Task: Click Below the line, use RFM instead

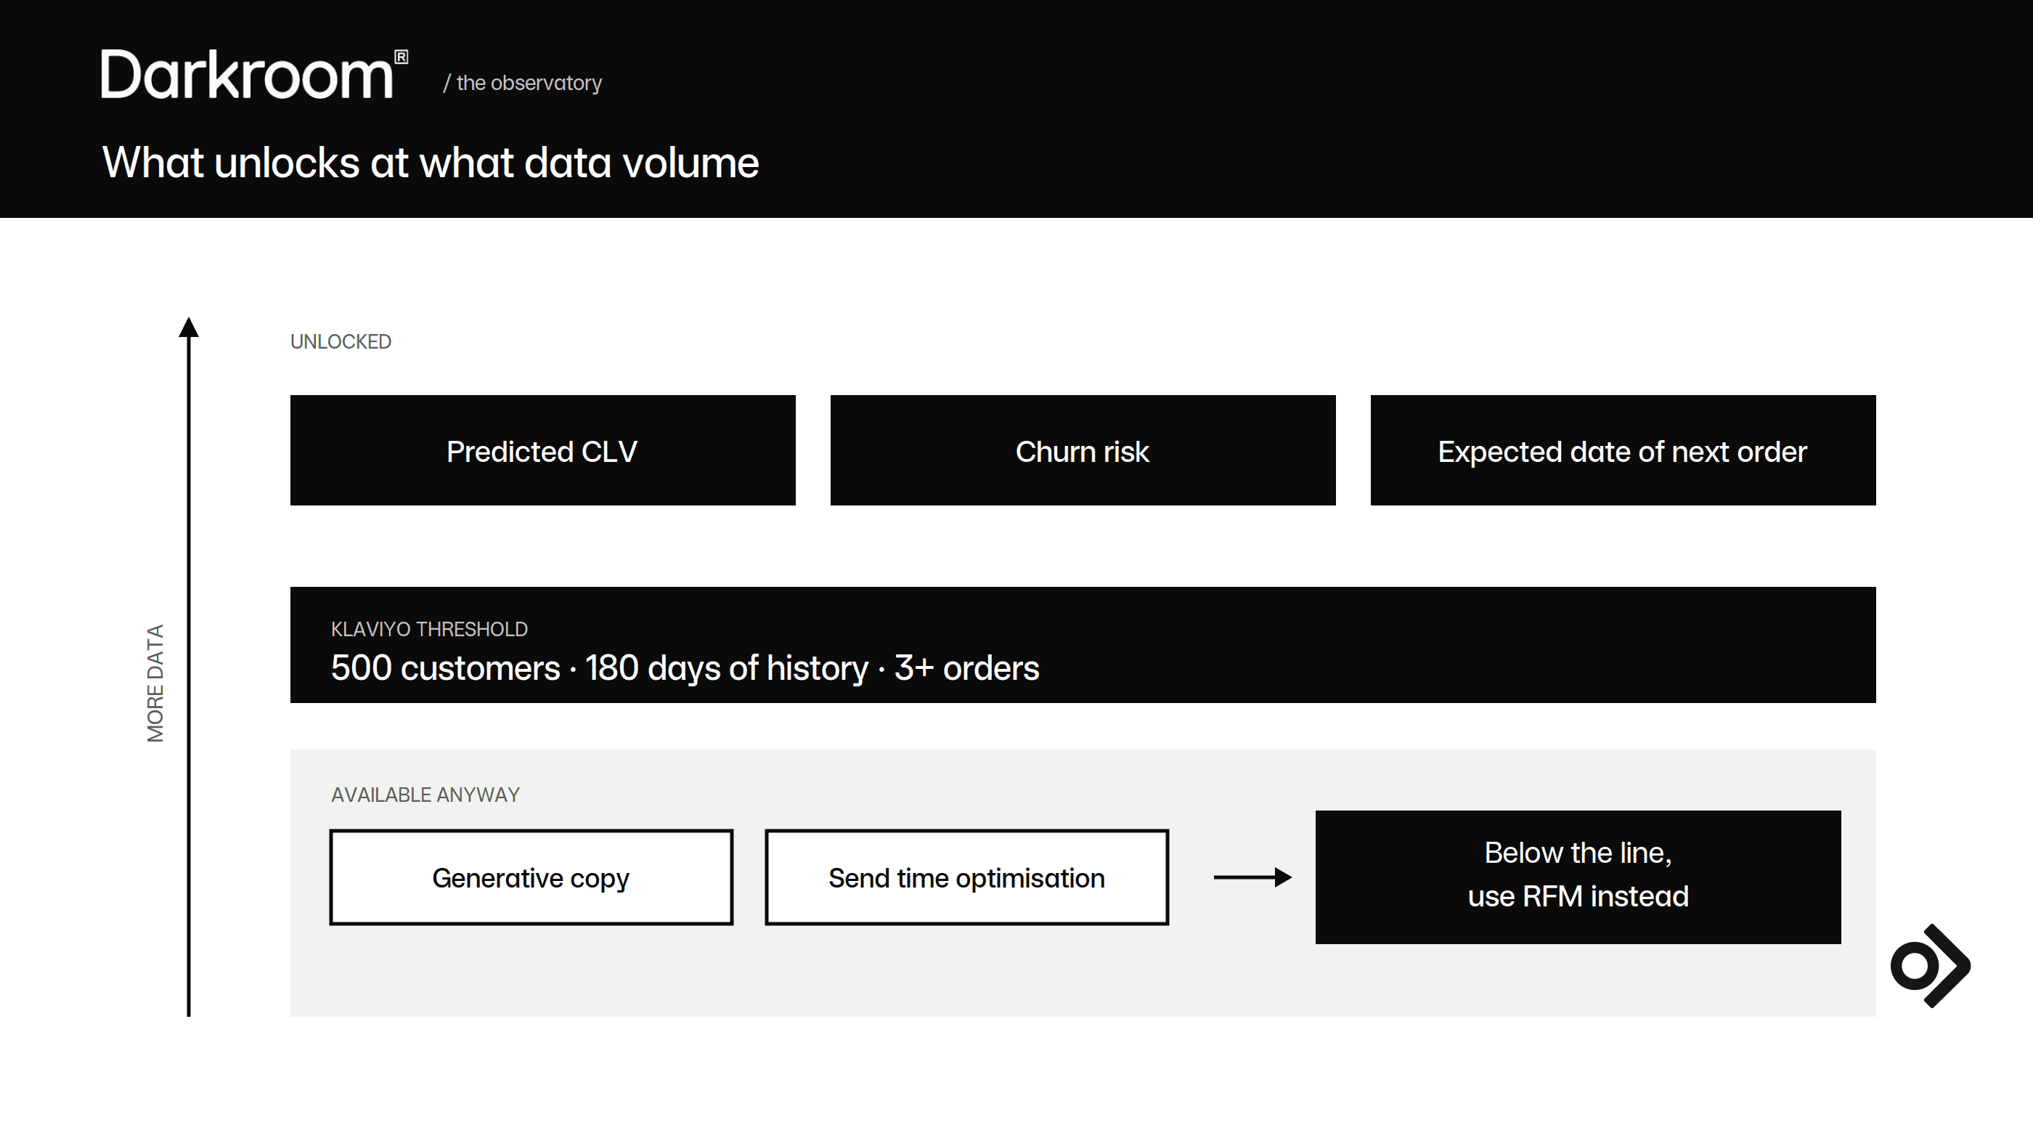Action: [x=1578, y=877]
